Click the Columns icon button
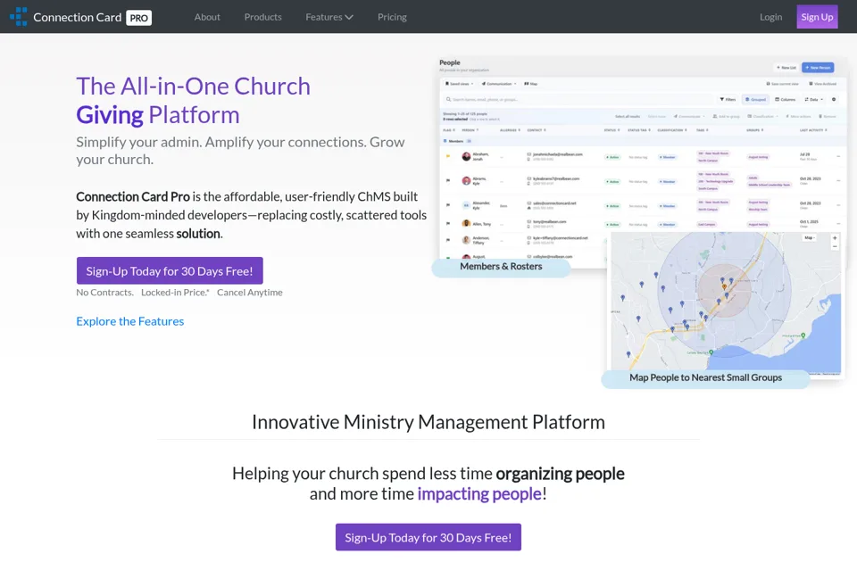Viewport: 857px width, 571px height. tap(786, 99)
